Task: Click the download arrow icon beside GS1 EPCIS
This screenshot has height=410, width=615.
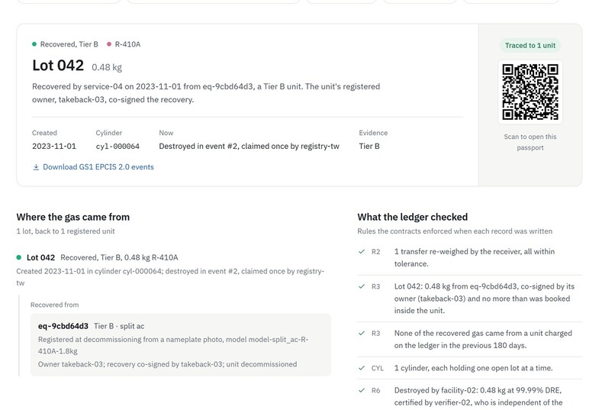Action: pos(36,167)
